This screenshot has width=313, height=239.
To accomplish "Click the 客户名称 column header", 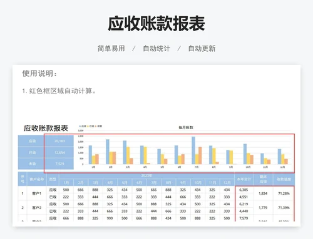I will 37,179.
